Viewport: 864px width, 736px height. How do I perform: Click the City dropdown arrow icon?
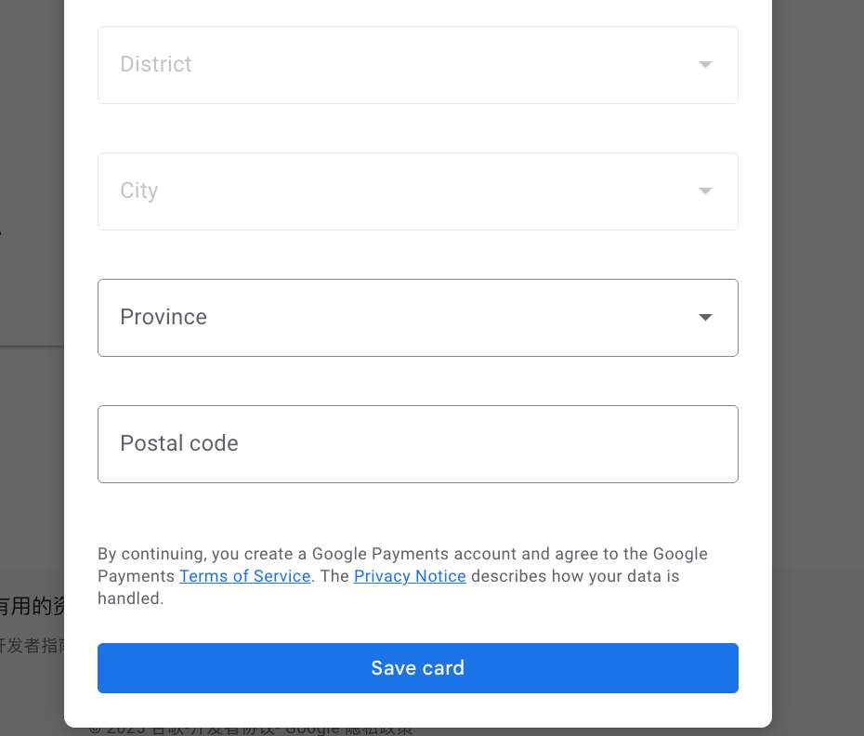pyautogui.click(x=705, y=191)
